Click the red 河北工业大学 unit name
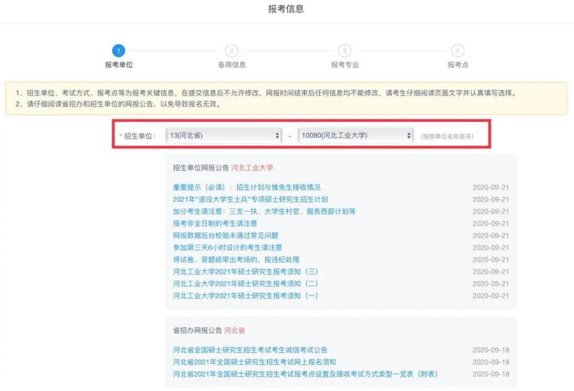Viewport: 574px width, 391px height. [252, 167]
